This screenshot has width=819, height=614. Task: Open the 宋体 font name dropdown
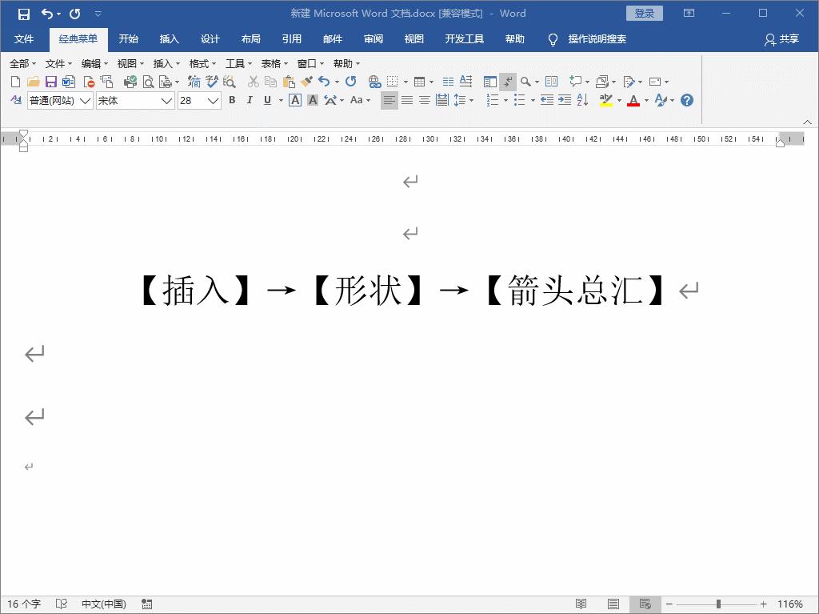tap(134, 100)
